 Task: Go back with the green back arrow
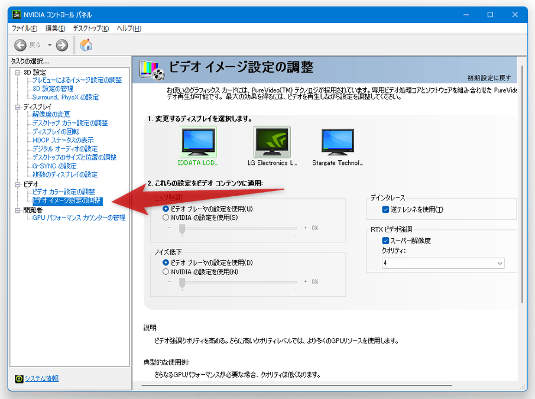point(20,45)
